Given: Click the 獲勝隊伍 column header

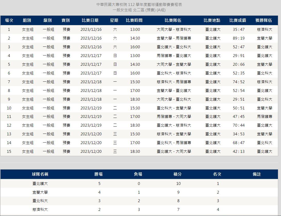Looking at the screenshot, I should pos(264,20).
